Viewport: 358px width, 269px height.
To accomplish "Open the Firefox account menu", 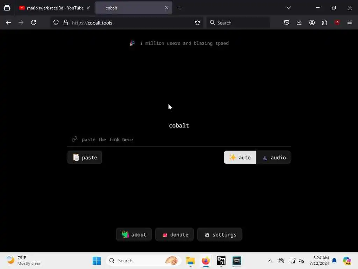I will click(312, 22).
